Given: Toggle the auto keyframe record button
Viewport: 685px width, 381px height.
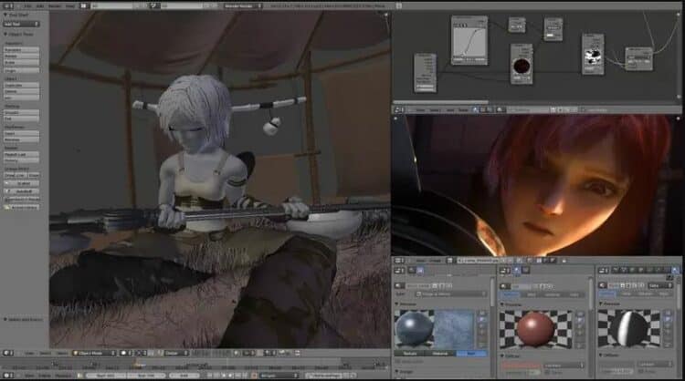Looking at the screenshot, I should click(255, 375).
